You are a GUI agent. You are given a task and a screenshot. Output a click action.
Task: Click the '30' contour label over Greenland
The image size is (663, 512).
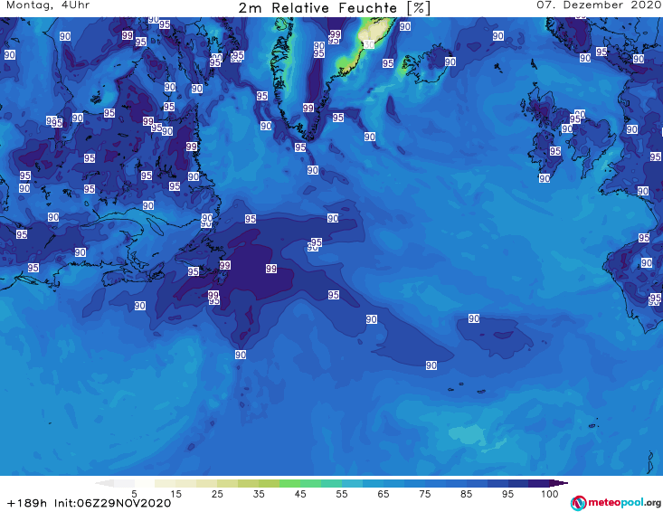point(369,44)
